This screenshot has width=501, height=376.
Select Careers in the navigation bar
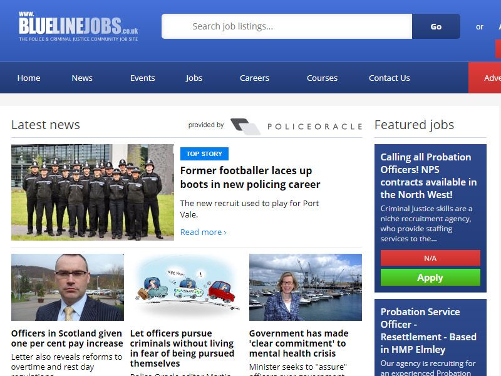(255, 78)
